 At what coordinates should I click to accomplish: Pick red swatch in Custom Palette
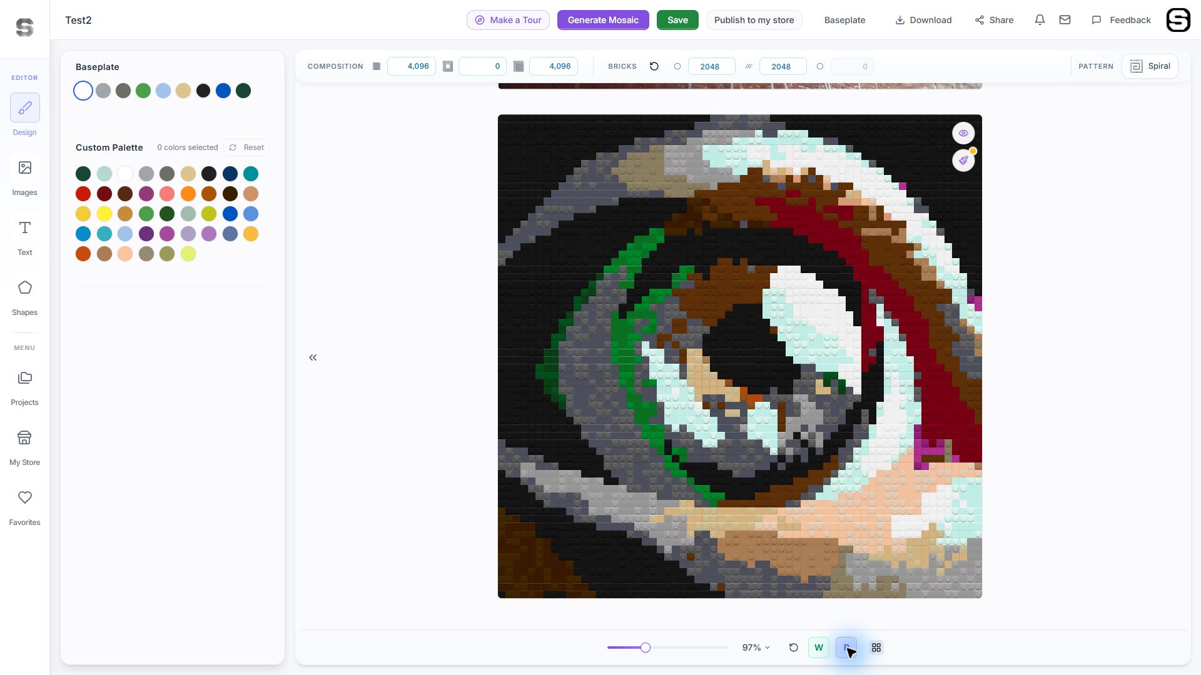click(x=83, y=194)
